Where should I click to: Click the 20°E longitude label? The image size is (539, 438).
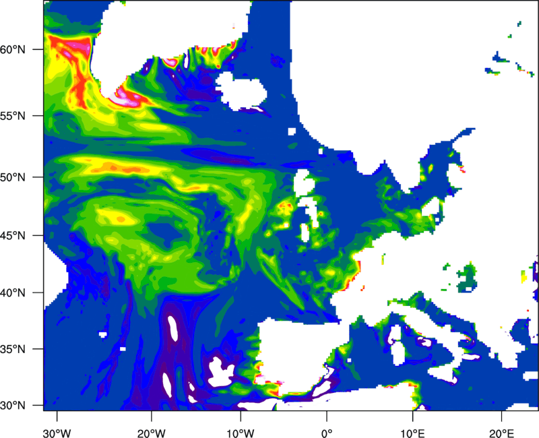click(501, 433)
